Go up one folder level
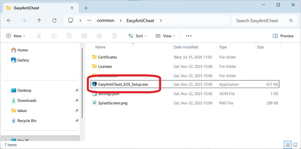 [39, 21]
